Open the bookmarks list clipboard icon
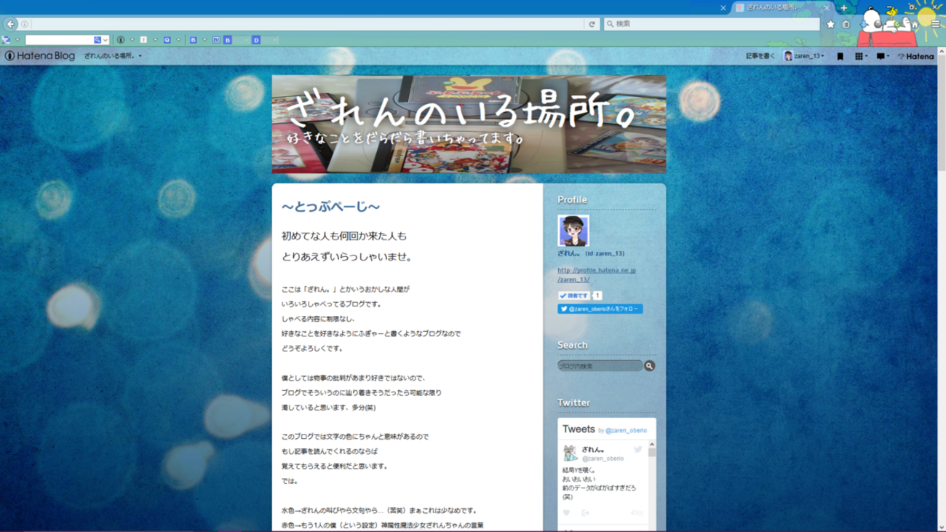946x532 pixels. [846, 24]
